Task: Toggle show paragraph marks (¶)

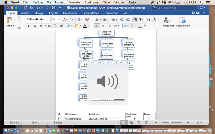Action: [x=155, y=20]
